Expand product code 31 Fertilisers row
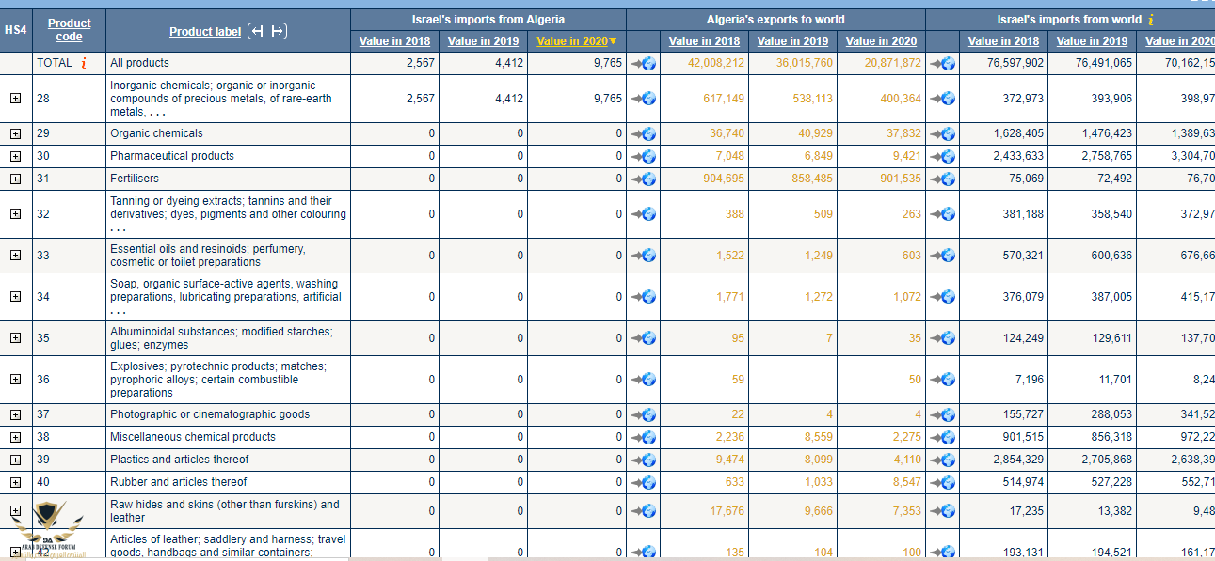 tap(15, 179)
